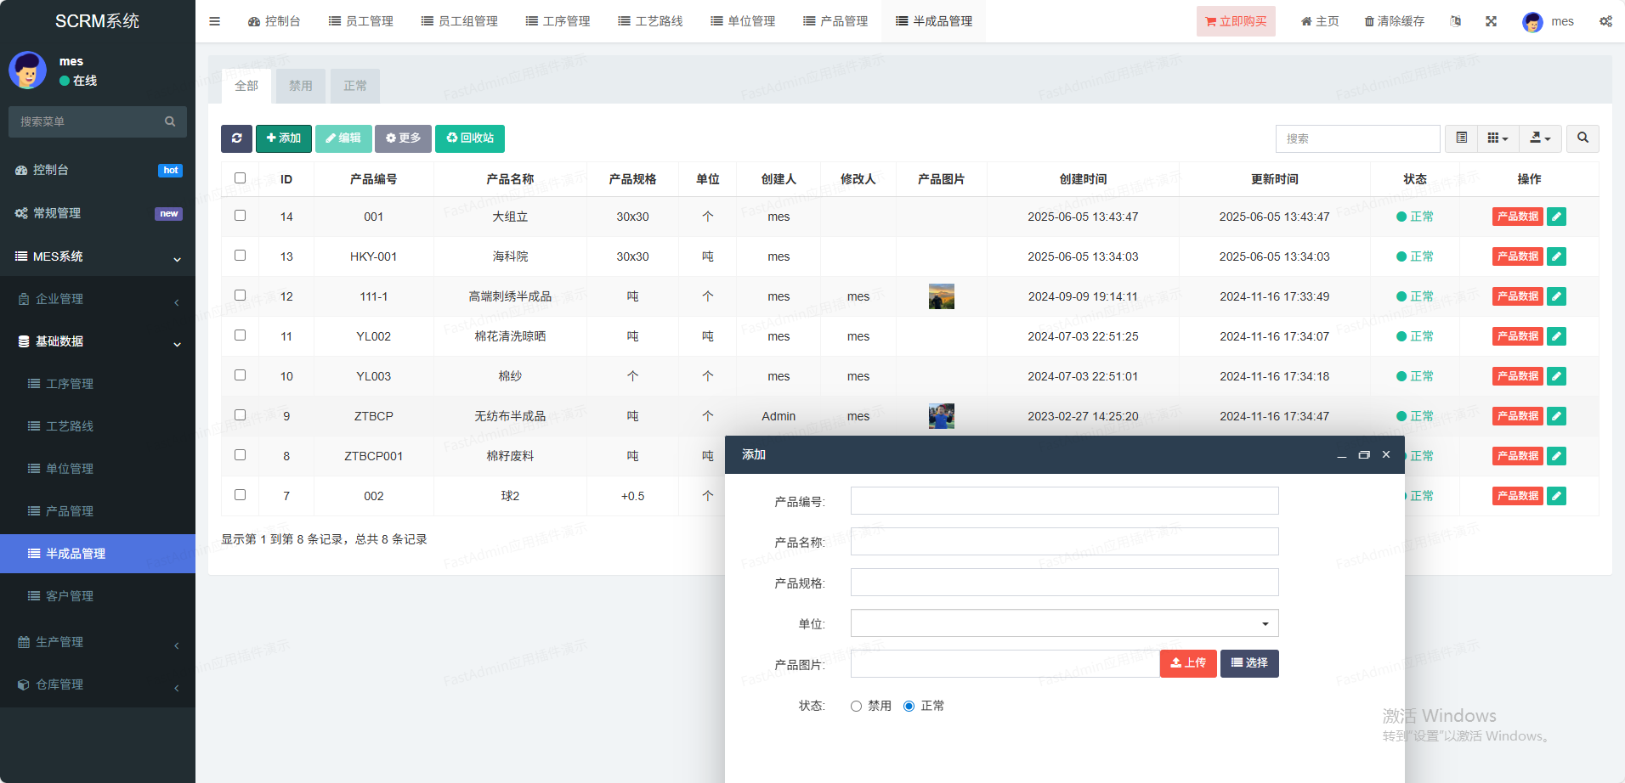Toggle the table card view icon
1625x783 pixels.
[1461, 138]
